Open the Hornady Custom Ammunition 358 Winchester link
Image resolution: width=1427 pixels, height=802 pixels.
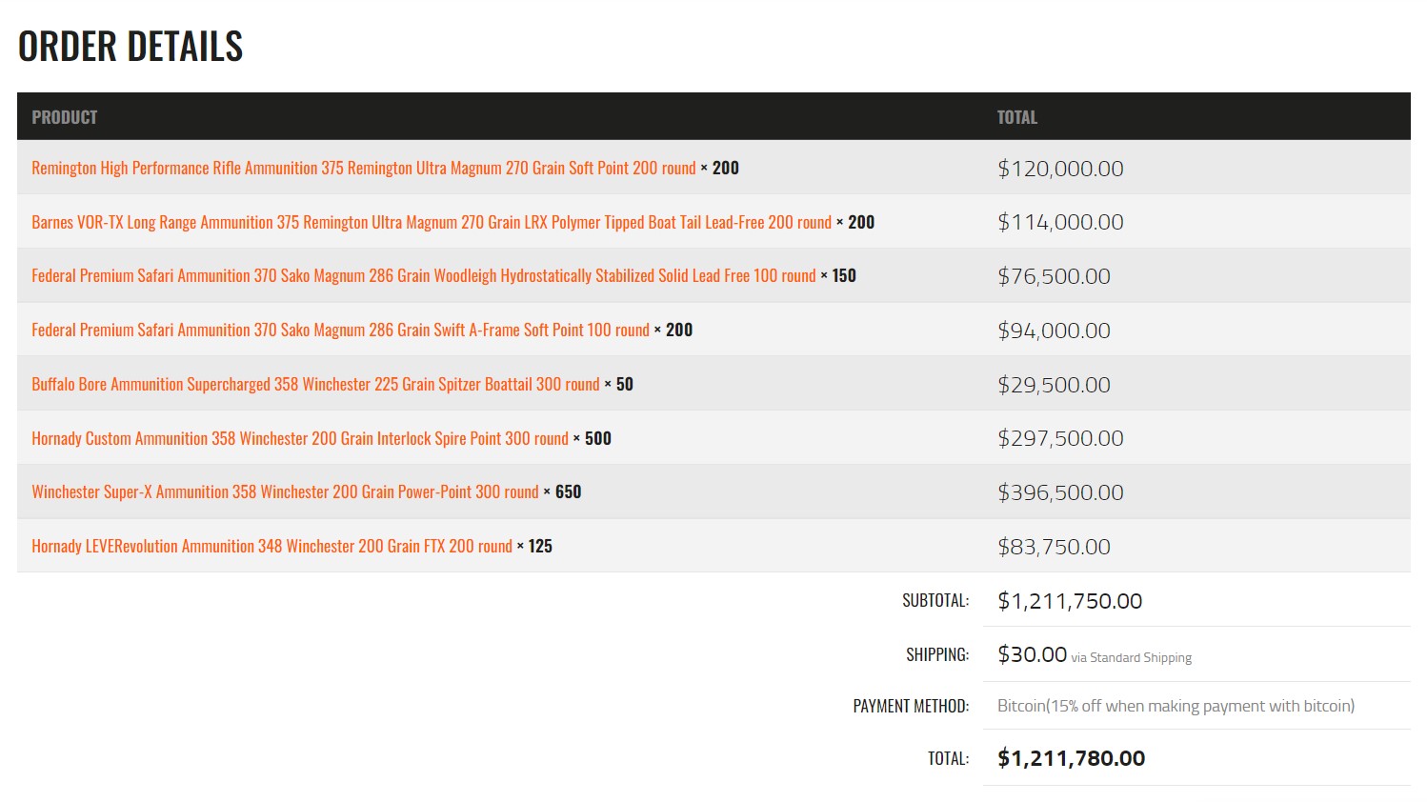click(x=299, y=439)
